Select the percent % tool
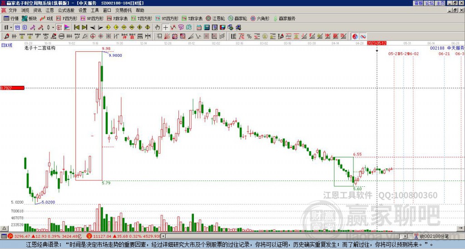 pos(249,36)
